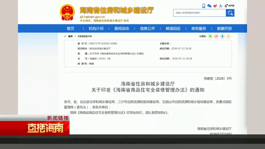Click 首页 in the breadcrumb
The height and width of the screenshot is (149, 265).
(70, 36)
